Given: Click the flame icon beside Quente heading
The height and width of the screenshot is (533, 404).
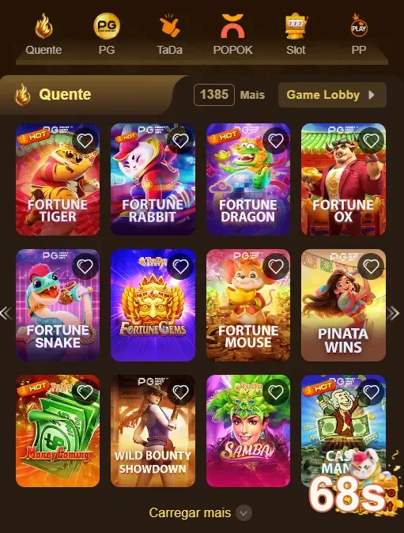Looking at the screenshot, I should pyautogui.click(x=23, y=94).
